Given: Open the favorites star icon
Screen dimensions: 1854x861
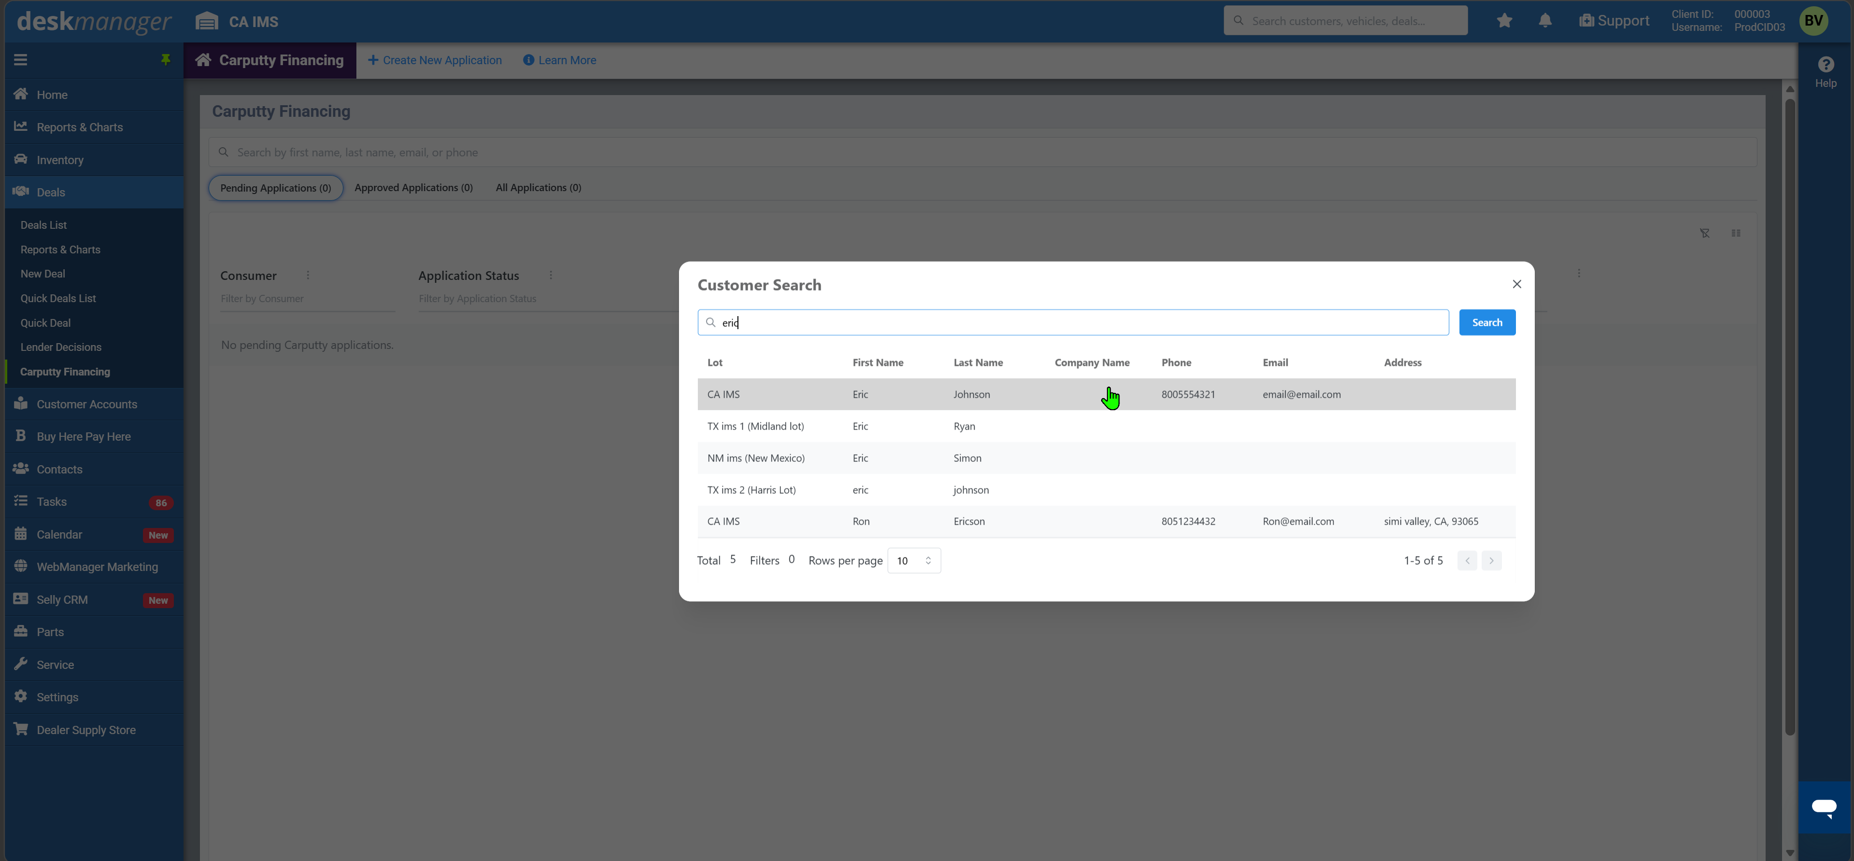Looking at the screenshot, I should pyautogui.click(x=1504, y=21).
